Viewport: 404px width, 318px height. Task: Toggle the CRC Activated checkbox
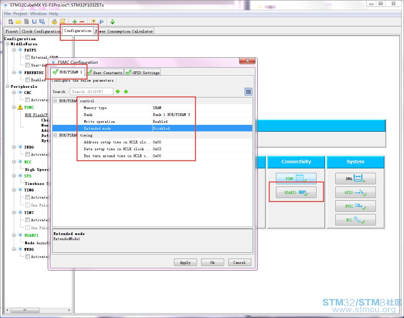pyautogui.click(x=27, y=99)
